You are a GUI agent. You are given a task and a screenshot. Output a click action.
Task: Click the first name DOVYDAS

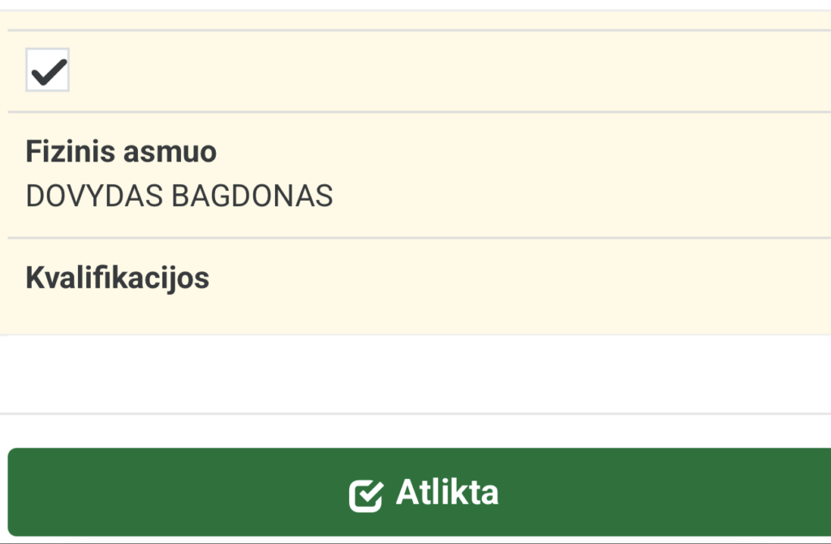[x=97, y=196]
